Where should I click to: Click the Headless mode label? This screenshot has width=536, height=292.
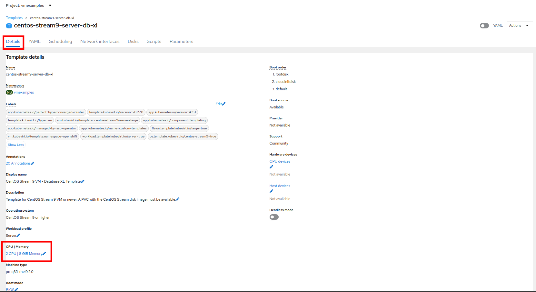point(281,210)
